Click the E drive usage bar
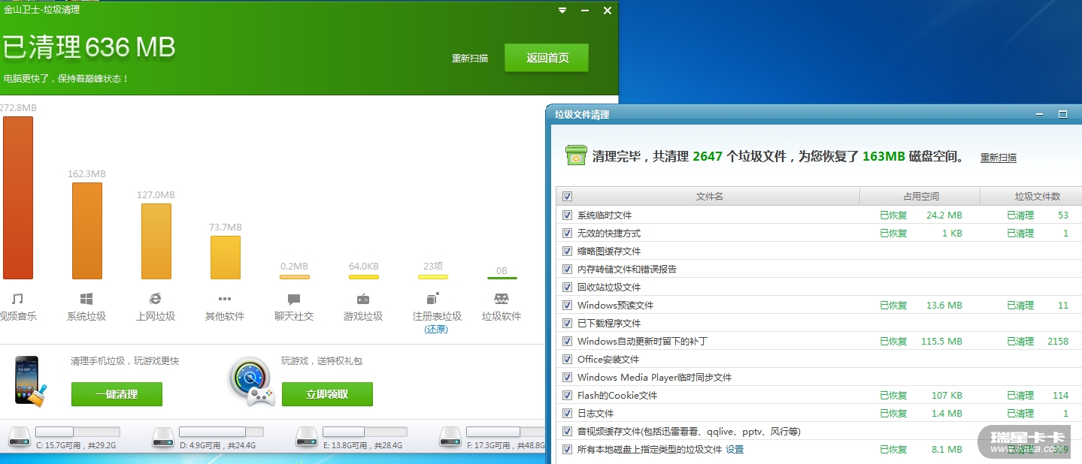 tap(365, 432)
